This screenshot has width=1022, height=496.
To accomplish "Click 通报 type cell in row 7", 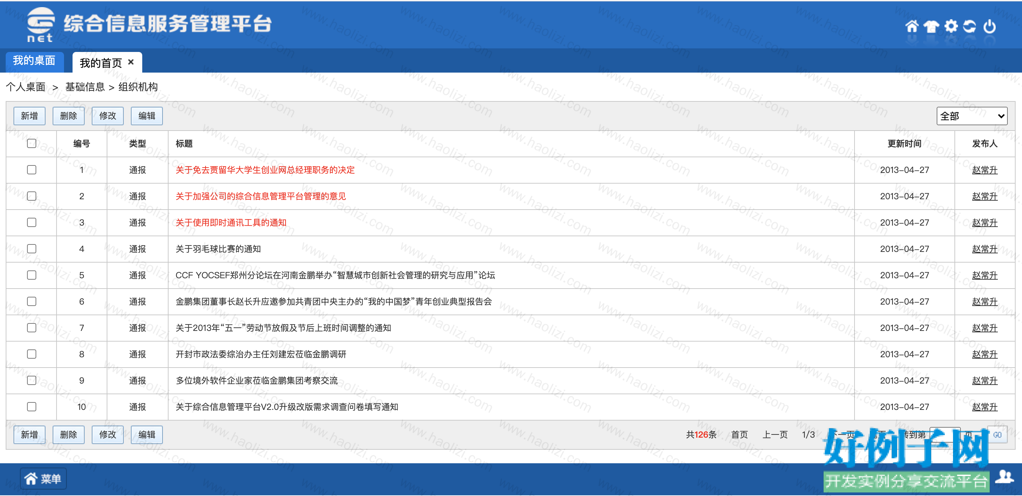I will click(138, 328).
